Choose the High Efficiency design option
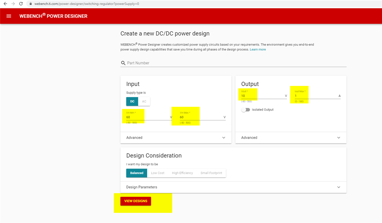Viewport: 382px width, 223px height. point(182,173)
